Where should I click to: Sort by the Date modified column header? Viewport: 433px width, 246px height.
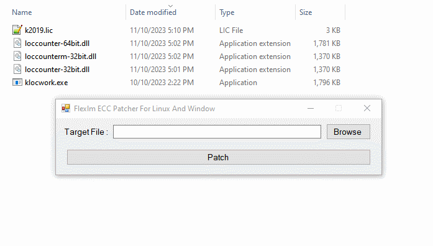tap(153, 12)
